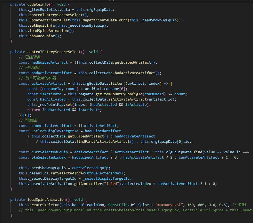253x223 pixels.
Task: Select canActivateArtifact in its const declaration
Action: pyautogui.click(x=52, y=126)
